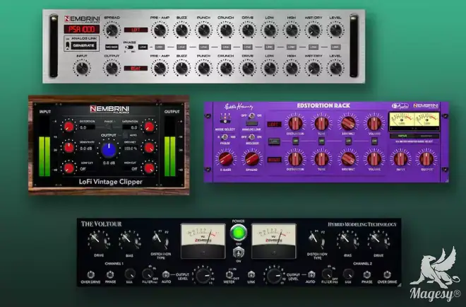Image resolution: width=466 pixels, height=307 pixels.
Task: Toggle the LINK switch on The Voltour
Action: (x=251, y=274)
